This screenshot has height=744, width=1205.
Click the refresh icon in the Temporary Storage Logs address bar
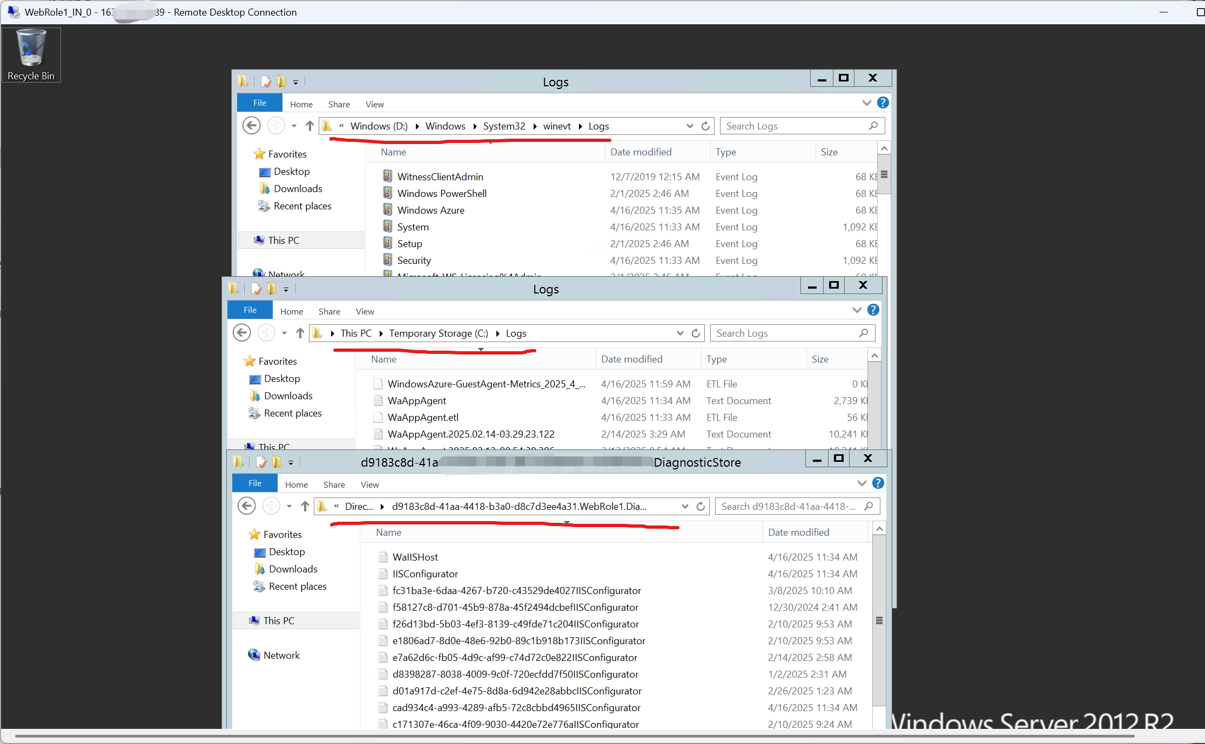pos(696,333)
